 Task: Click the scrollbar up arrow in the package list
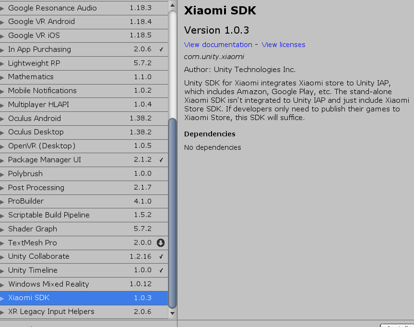172,5
